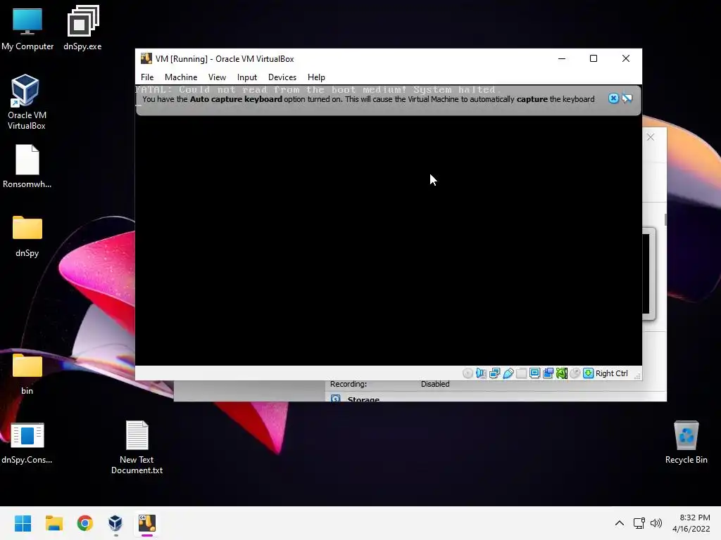Click the optical disk status bar icon

tap(468, 373)
